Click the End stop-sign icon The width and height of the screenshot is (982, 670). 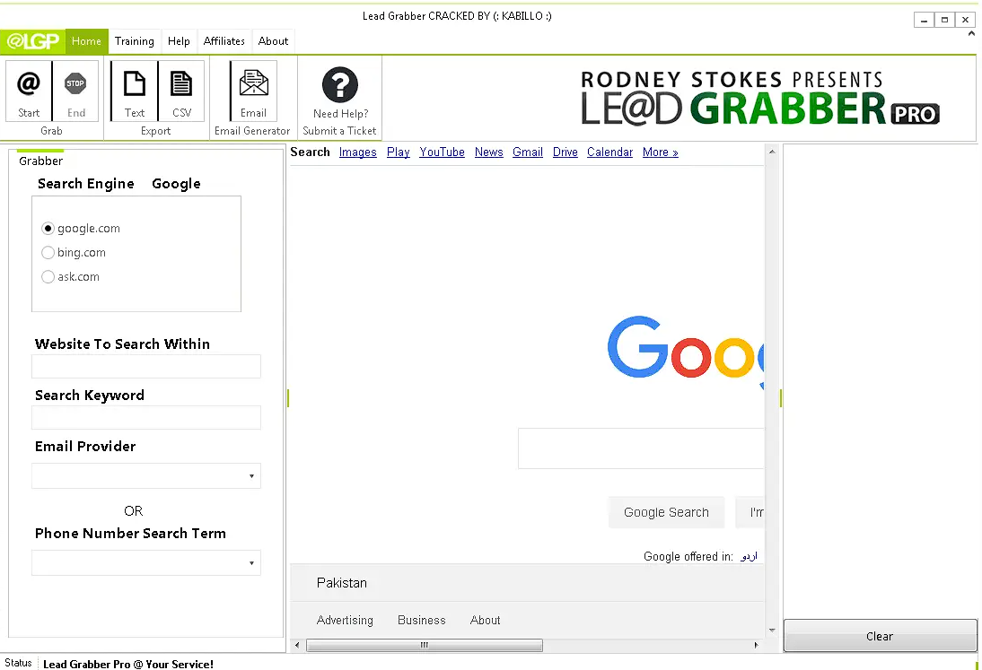pos(75,90)
